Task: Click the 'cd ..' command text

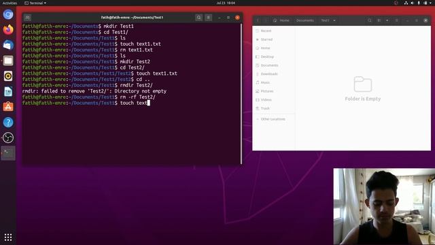Action: click(x=143, y=79)
